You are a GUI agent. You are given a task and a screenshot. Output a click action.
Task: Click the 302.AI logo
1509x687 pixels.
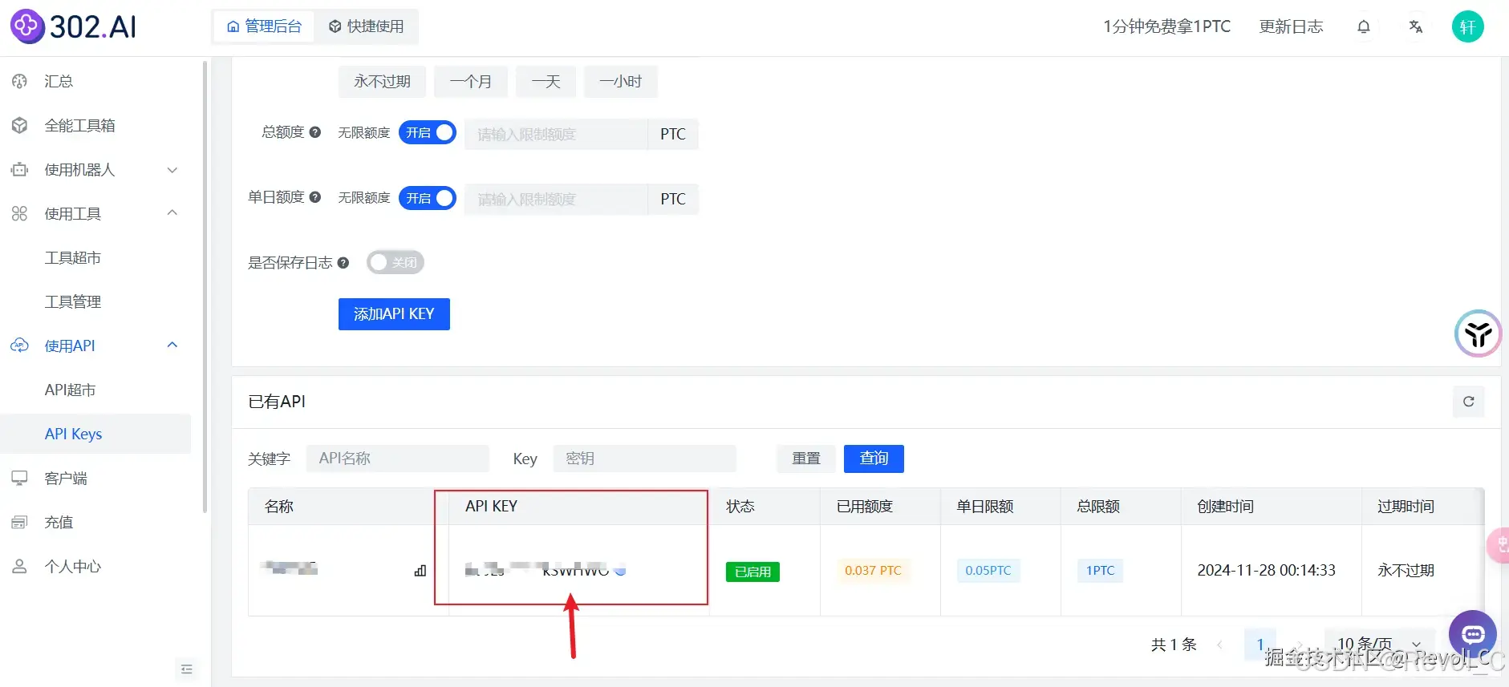tap(73, 26)
